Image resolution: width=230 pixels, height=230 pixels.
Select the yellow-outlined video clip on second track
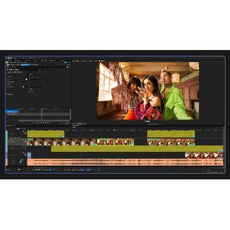(116, 142)
